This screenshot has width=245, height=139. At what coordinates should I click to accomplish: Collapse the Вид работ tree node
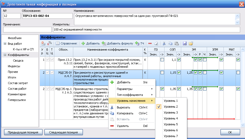(x=5, y=44)
